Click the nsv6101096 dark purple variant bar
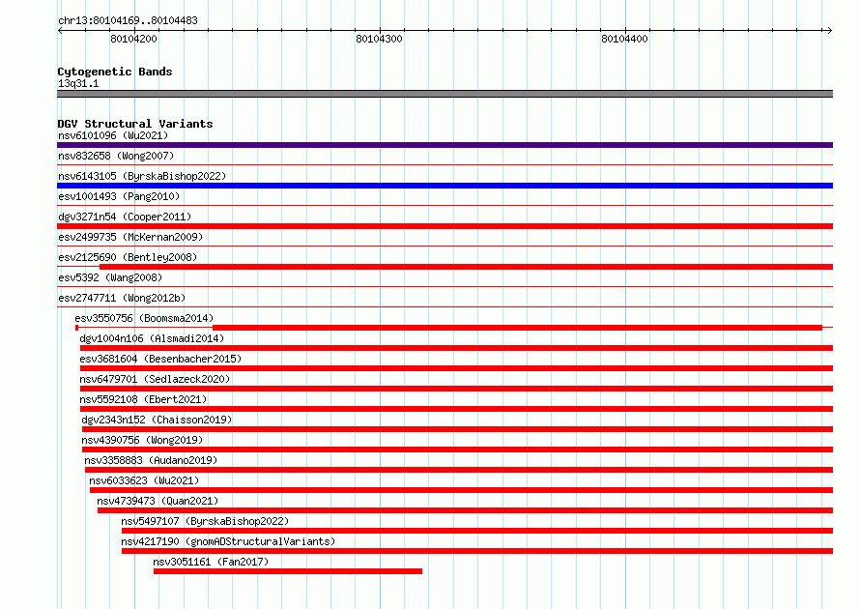Screen dimensions: 860x609 (x=444, y=145)
